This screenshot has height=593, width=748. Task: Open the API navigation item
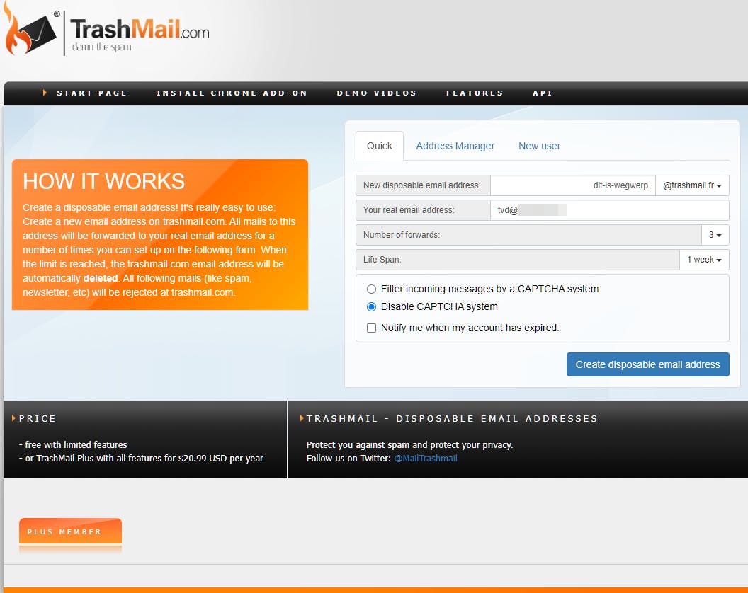543,93
